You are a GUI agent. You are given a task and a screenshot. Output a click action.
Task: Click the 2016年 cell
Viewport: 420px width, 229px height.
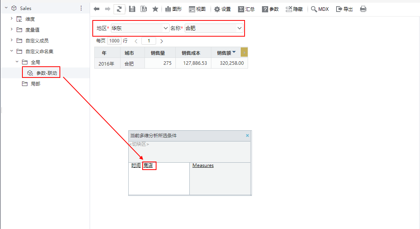pos(107,64)
